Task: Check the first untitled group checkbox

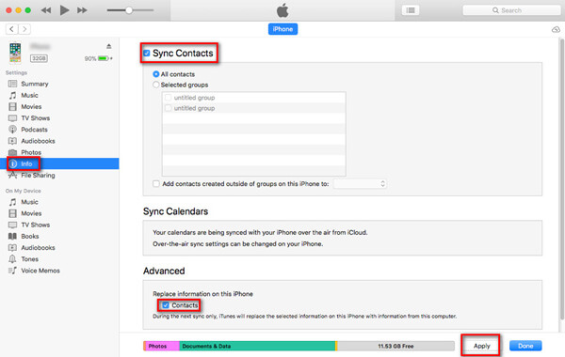Action: pyautogui.click(x=168, y=98)
